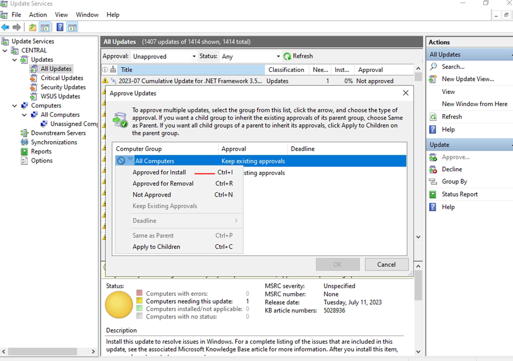Choose Approved for Install from the menu
Image resolution: width=513 pixels, height=361 pixels.
pos(159,172)
